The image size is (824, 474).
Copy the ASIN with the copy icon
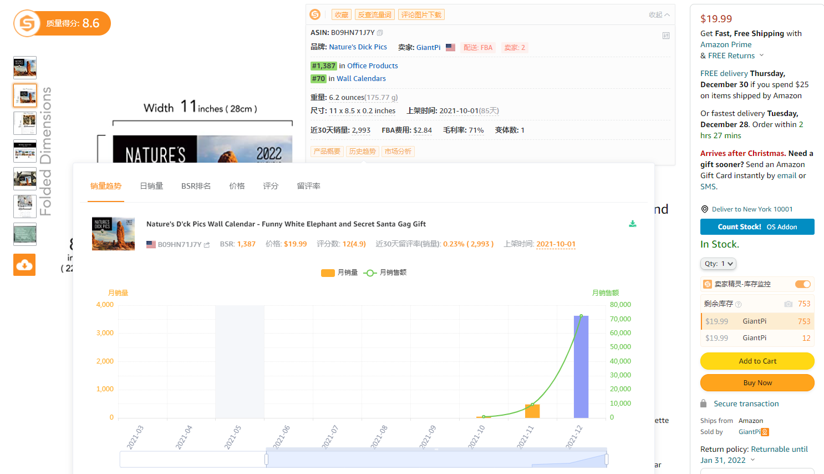click(380, 33)
